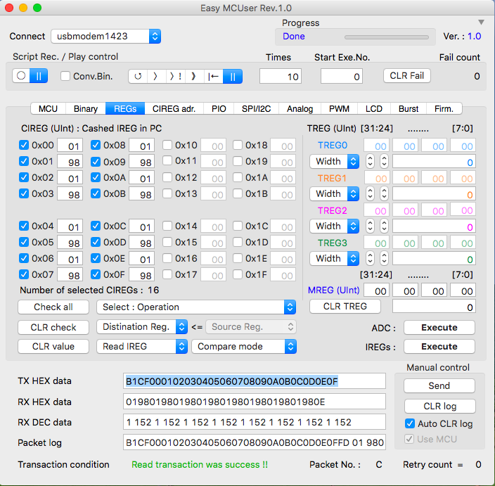Image resolution: width=495 pixels, height=486 pixels.
Task: Click the Check all button
Action: tap(53, 307)
